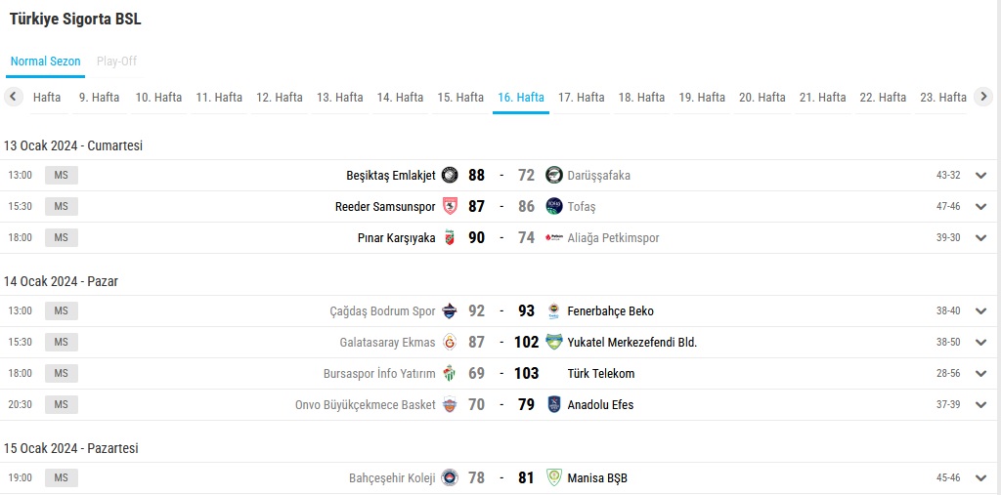The height and width of the screenshot is (495, 1001).
Task: Select the 12. Hafta week tab
Action: [x=280, y=98]
